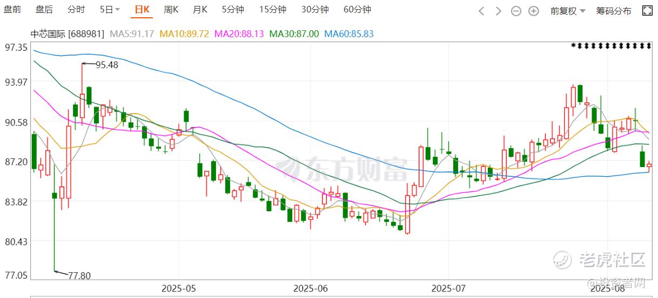The height and width of the screenshot is (298, 658).
Task: Zoom out chart with minus circle icon
Action: pyautogui.click(x=516, y=10)
